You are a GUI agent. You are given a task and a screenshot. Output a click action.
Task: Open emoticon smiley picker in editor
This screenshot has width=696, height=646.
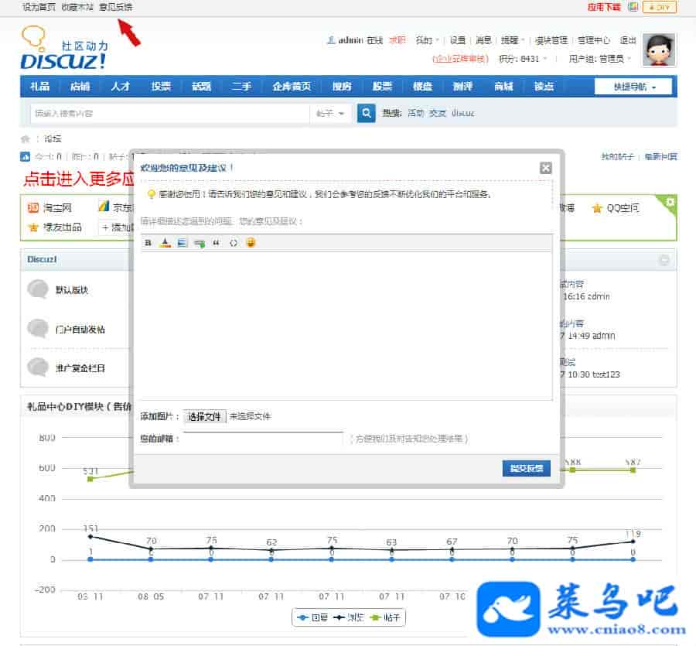[251, 242]
